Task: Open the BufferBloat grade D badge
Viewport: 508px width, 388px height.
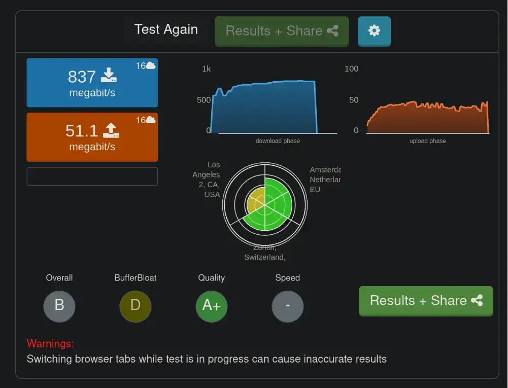Action: click(x=136, y=306)
